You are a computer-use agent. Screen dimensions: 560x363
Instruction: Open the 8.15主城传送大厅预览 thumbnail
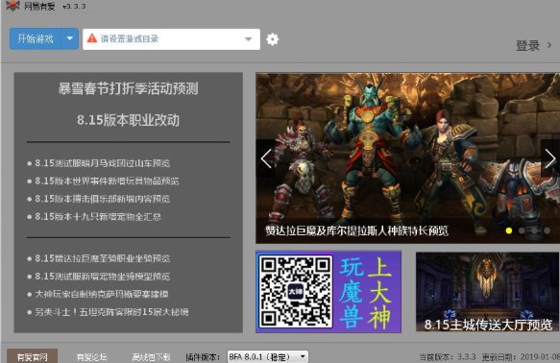click(488, 292)
